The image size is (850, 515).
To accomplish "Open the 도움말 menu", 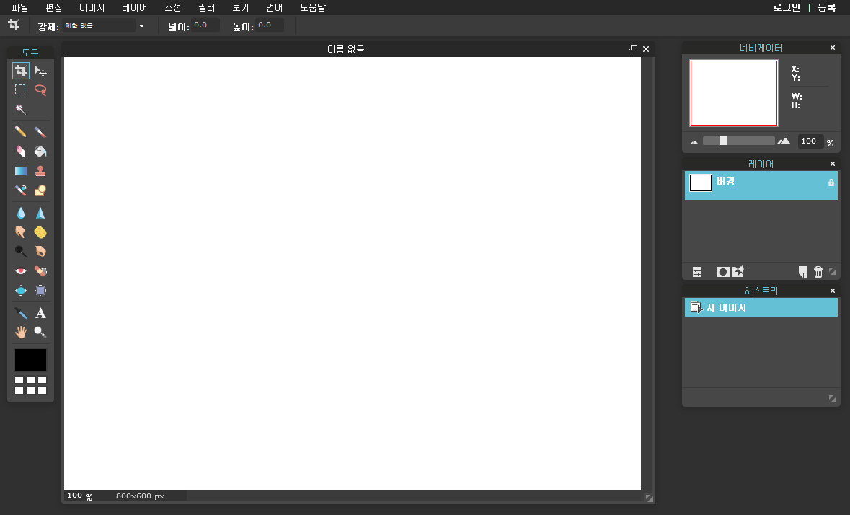I will click(313, 8).
